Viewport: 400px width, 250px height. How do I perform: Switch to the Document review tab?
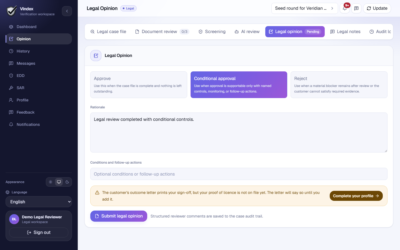pyautogui.click(x=162, y=32)
